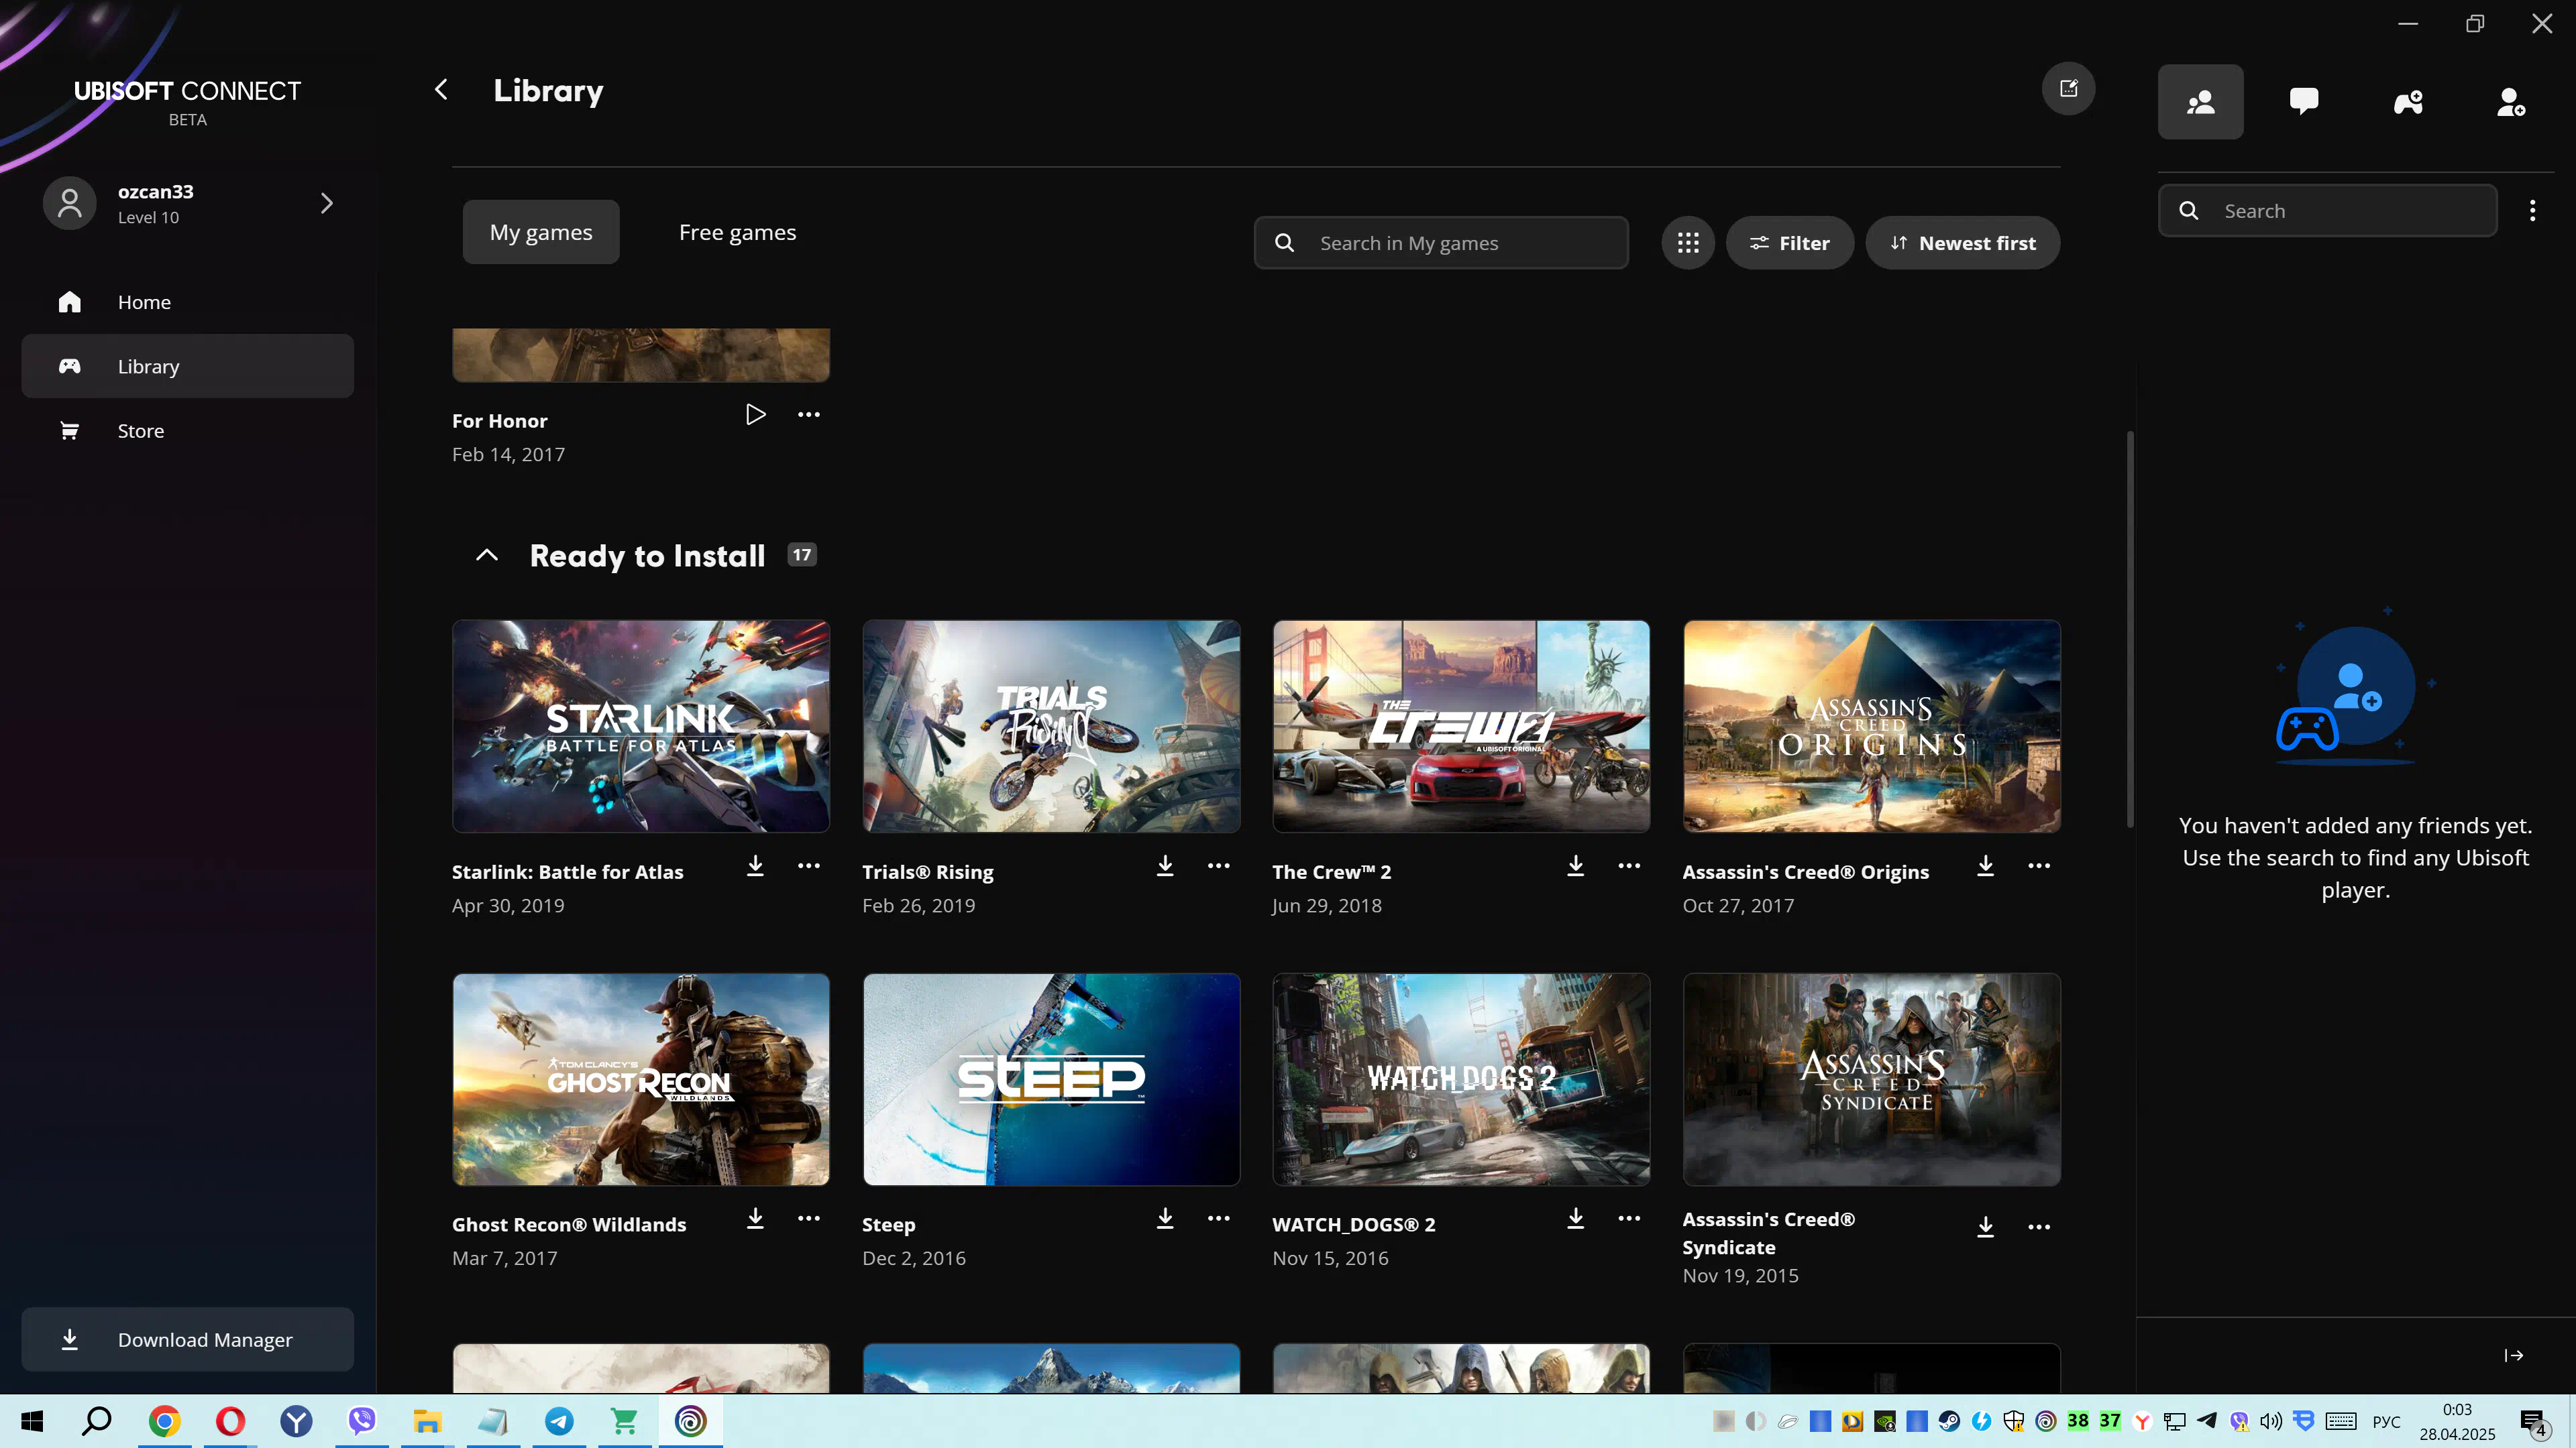Open ozcan33 profile avatar

coord(69,203)
